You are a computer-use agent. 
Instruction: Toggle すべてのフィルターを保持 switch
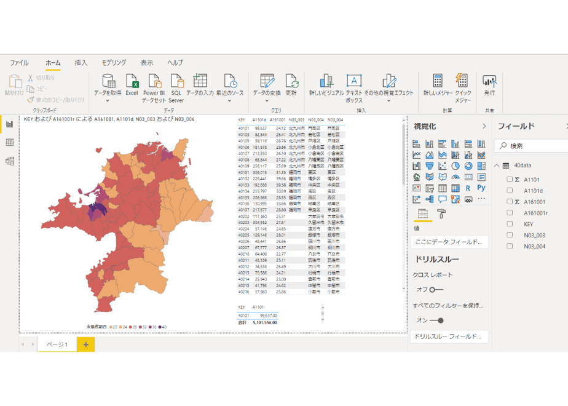[x=436, y=320]
